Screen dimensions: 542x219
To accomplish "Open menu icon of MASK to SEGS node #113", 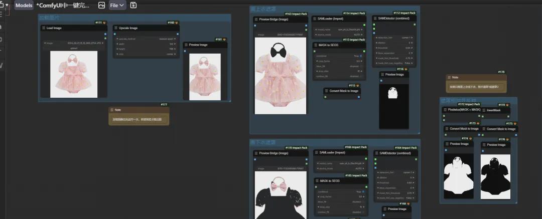I will [316, 45].
